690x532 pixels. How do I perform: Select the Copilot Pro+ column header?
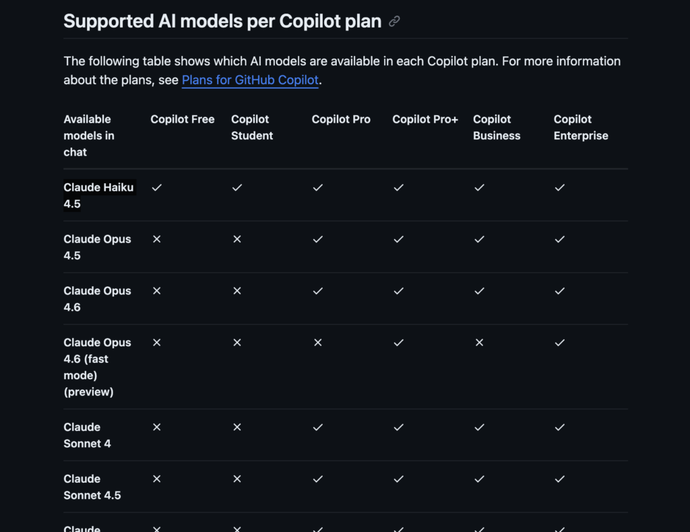tap(425, 119)
